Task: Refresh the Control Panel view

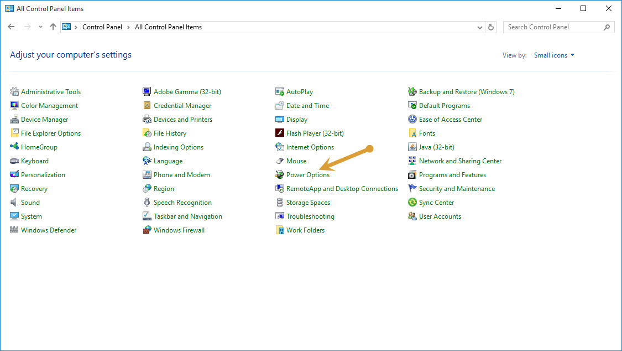Action: click(491, 27)
